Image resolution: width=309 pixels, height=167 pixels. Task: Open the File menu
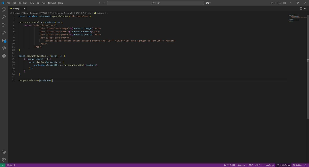8,3
